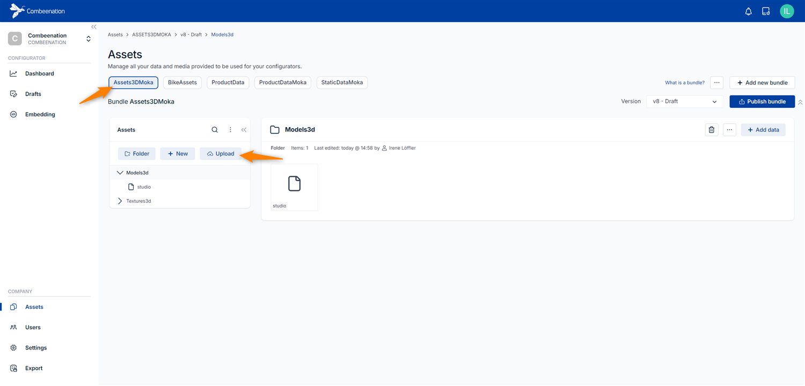Click the device preview icon in header
Screen dimensions: 805x386
coord(766,11)
